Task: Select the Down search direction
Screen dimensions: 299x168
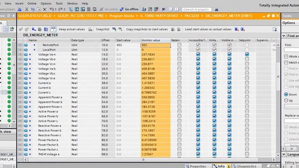Action: (x=286, y=94)
